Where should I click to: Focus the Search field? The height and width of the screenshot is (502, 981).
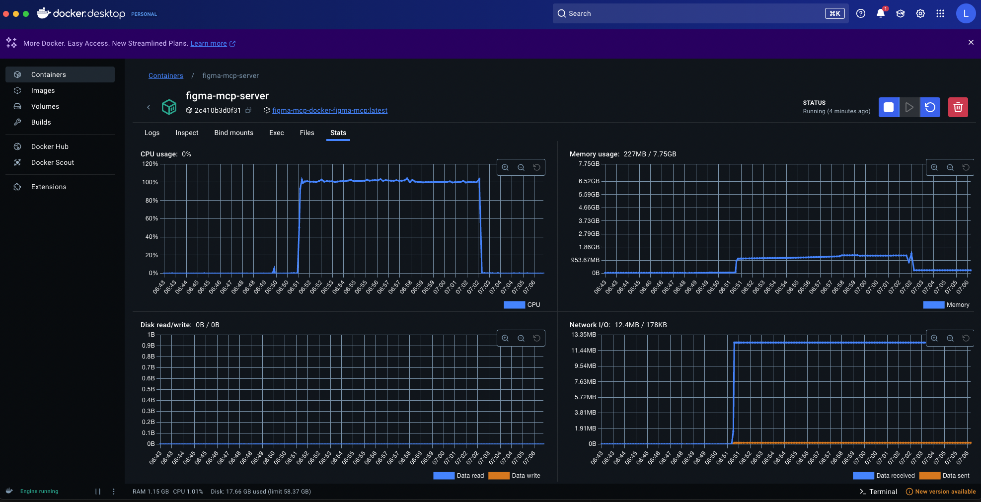[700, 13]
